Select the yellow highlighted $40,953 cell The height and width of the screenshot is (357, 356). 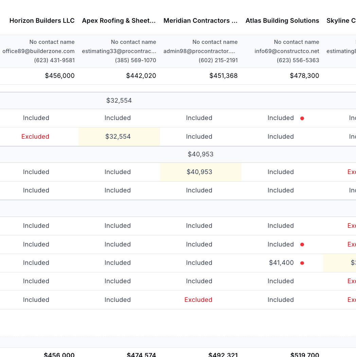(x=200, y=172)
